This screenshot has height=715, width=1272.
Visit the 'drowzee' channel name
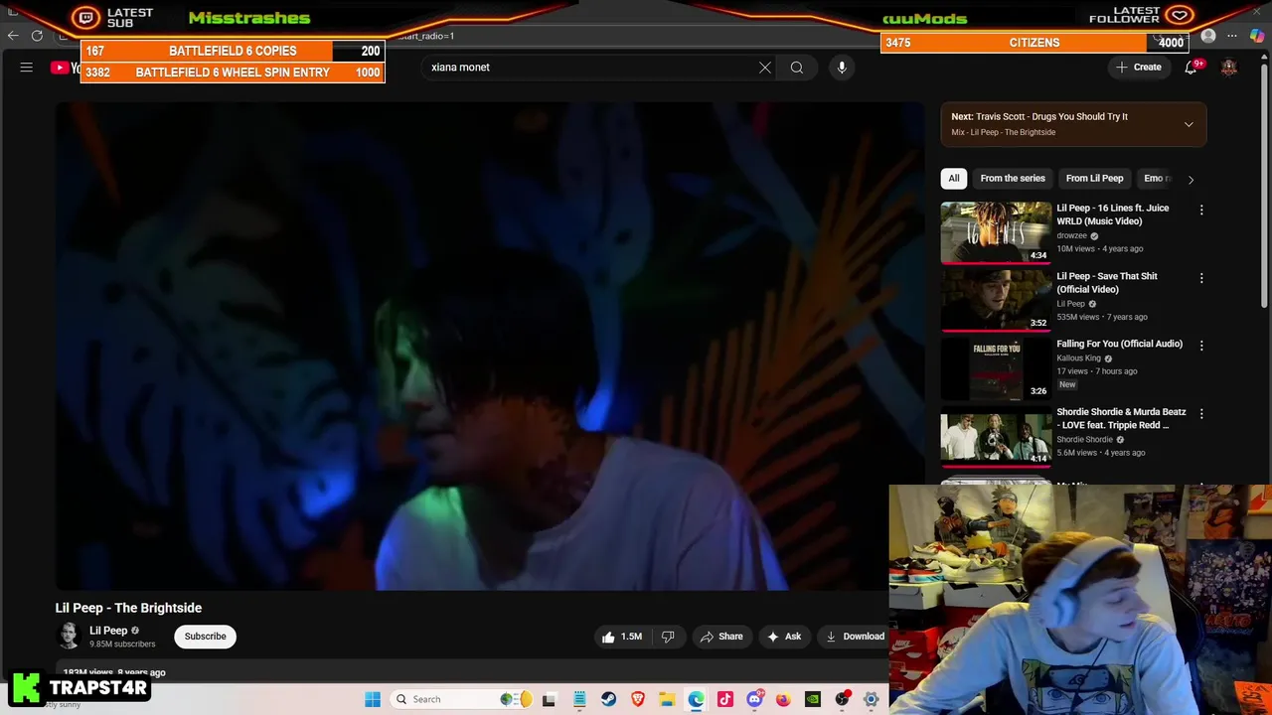1071,235
